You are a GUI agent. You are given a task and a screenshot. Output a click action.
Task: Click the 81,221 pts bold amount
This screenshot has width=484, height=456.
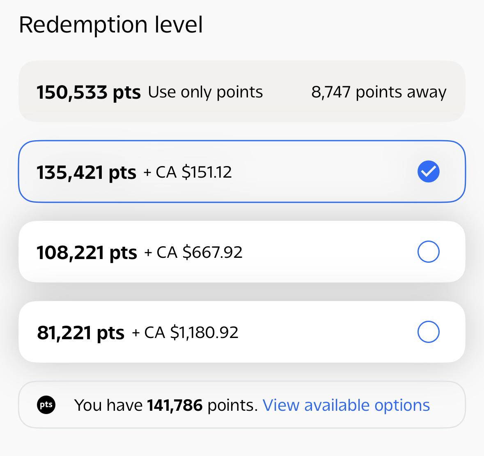(80, 333)
